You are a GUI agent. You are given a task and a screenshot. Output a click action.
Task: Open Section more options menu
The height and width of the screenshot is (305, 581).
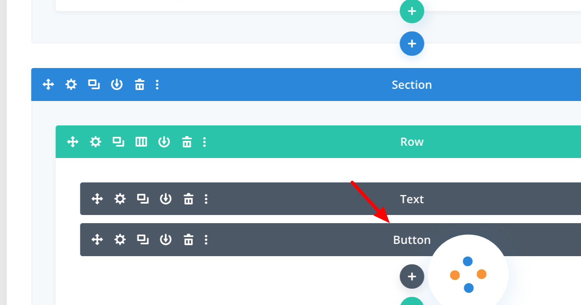157,85
